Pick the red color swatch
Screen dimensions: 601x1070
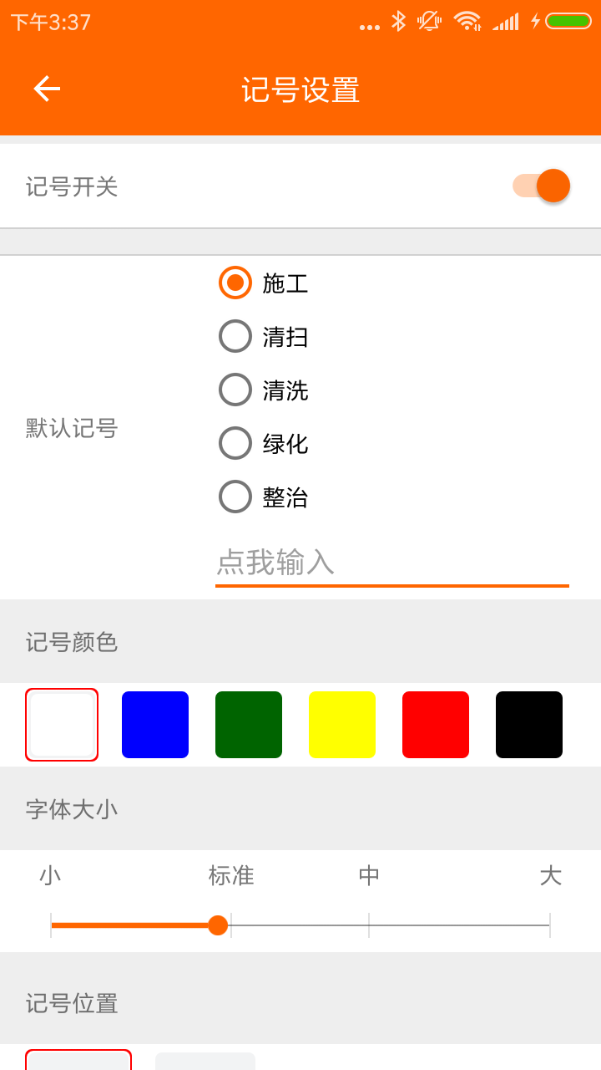click(x=436, y=725)
